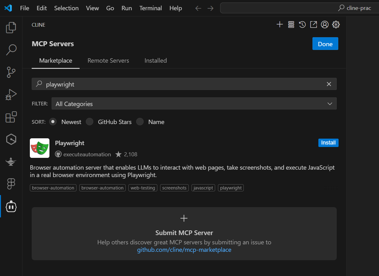The width and height of the screenshot is (379, 276).
Task: Open Cline's MCP Servers panel icon
Action: 291,24
